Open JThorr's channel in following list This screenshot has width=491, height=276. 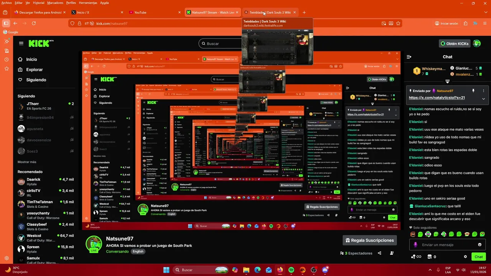[46, 106]
